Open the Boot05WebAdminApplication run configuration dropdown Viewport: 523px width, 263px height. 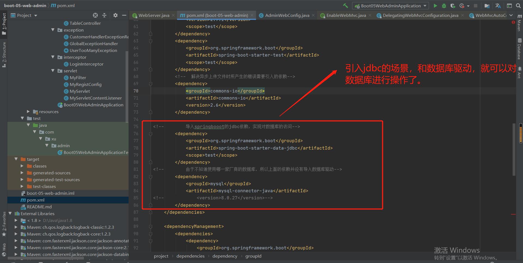point(390,6)
